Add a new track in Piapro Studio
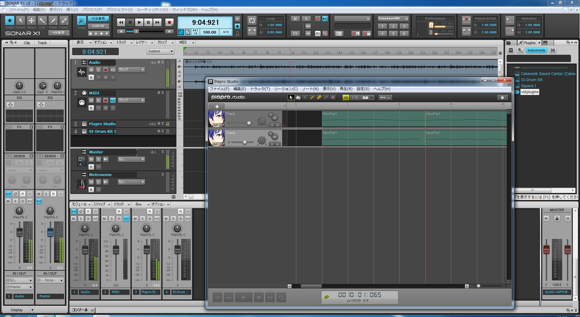 click(x=217, y=106)
